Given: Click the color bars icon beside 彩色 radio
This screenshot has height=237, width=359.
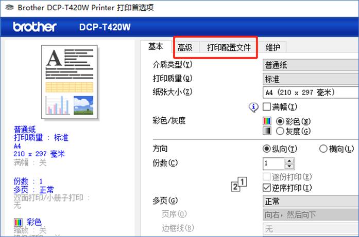Looking at the screenshot, I should [x=267, y=121].
